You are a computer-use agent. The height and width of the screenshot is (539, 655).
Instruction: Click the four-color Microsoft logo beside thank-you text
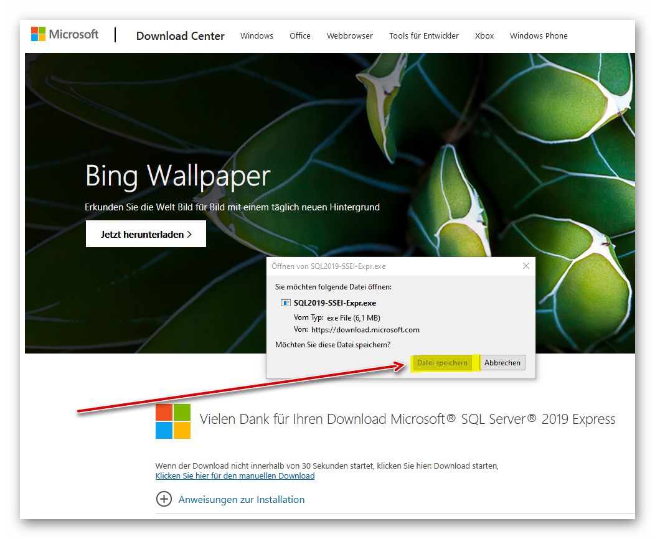(x=173, y=421)
